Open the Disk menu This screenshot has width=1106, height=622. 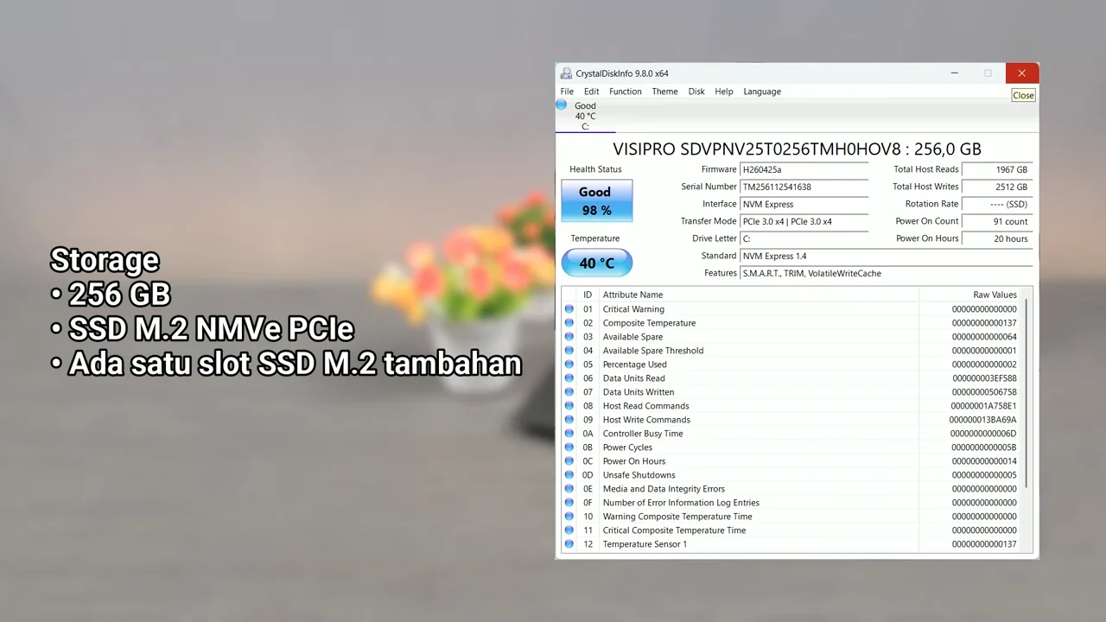coord(696,92)
